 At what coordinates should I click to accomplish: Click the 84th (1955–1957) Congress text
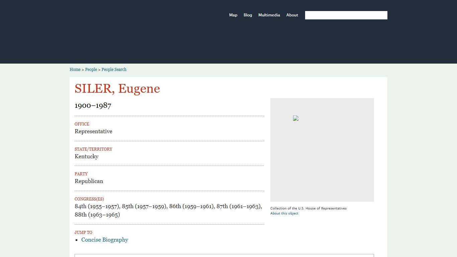click(x=97, y=206)
